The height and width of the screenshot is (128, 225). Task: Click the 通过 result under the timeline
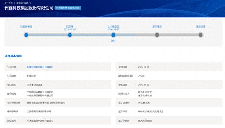[x=113, y=41]
